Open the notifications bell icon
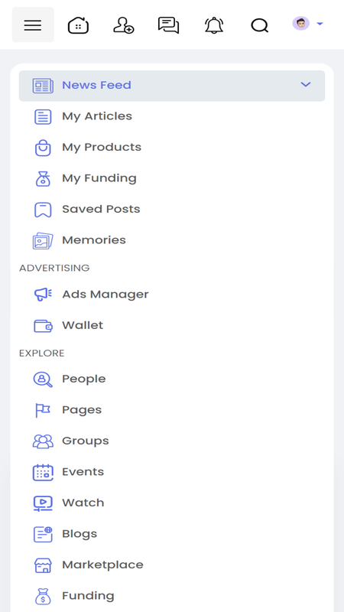344x612 pixels. (x=214, y=25)
